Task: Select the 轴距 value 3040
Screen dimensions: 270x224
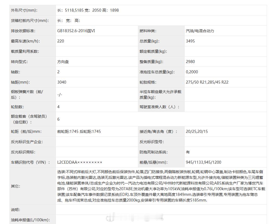Action: [x=62, y=82]
